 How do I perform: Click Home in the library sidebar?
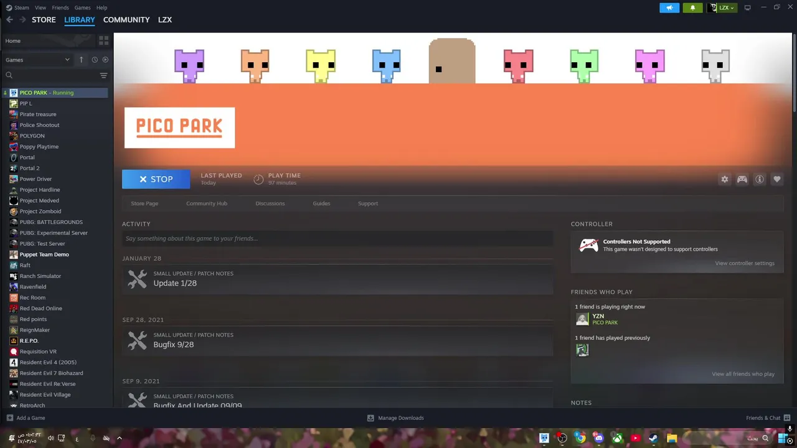point(49,40)
